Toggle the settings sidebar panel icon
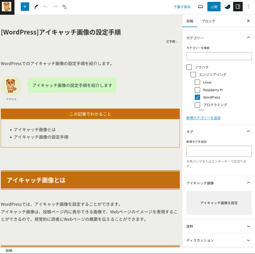Image resolution: width=255 pixels, height=254 pixels. (238, 7)
